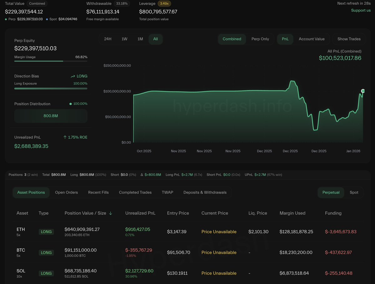Click the sort arrow beside Position Value / Size
This screenshot has width=375, height=284.
(x=110, y=213)
